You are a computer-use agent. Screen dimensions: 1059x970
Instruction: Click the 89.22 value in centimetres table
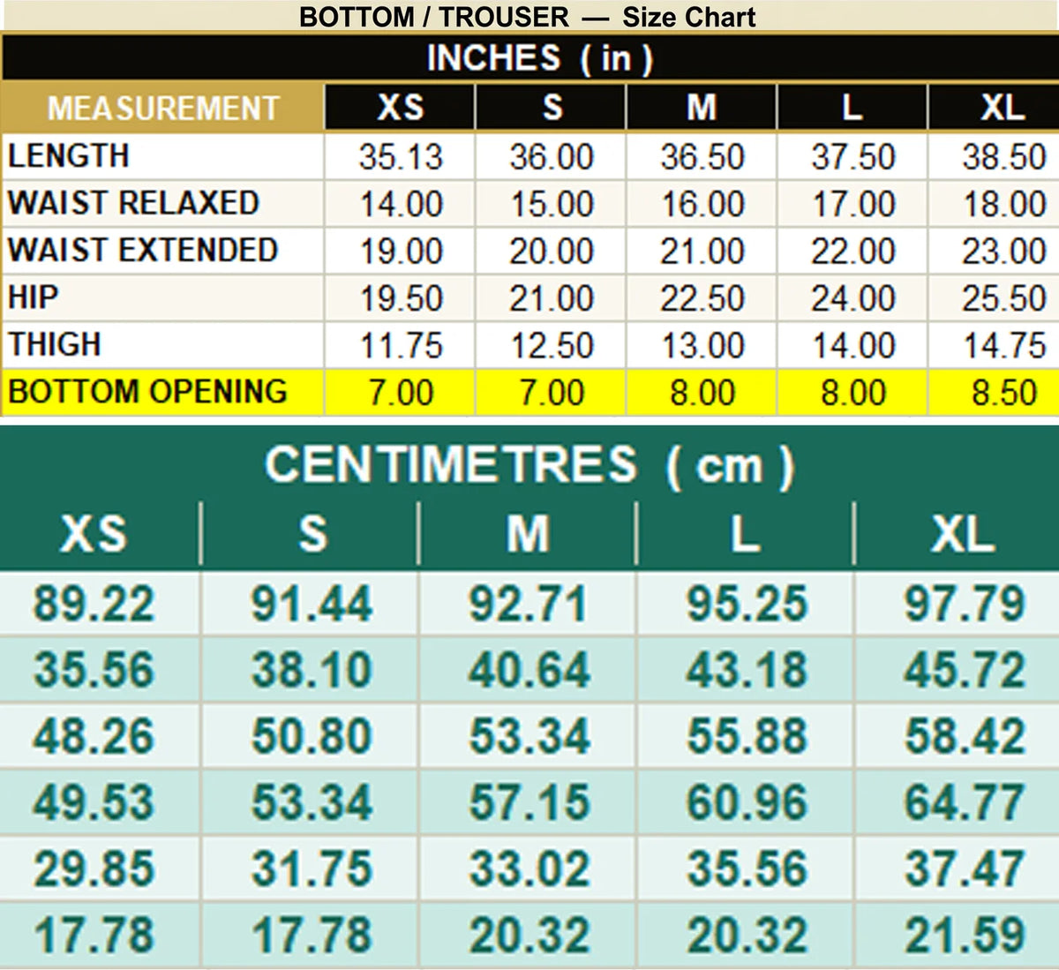[94, 604]
